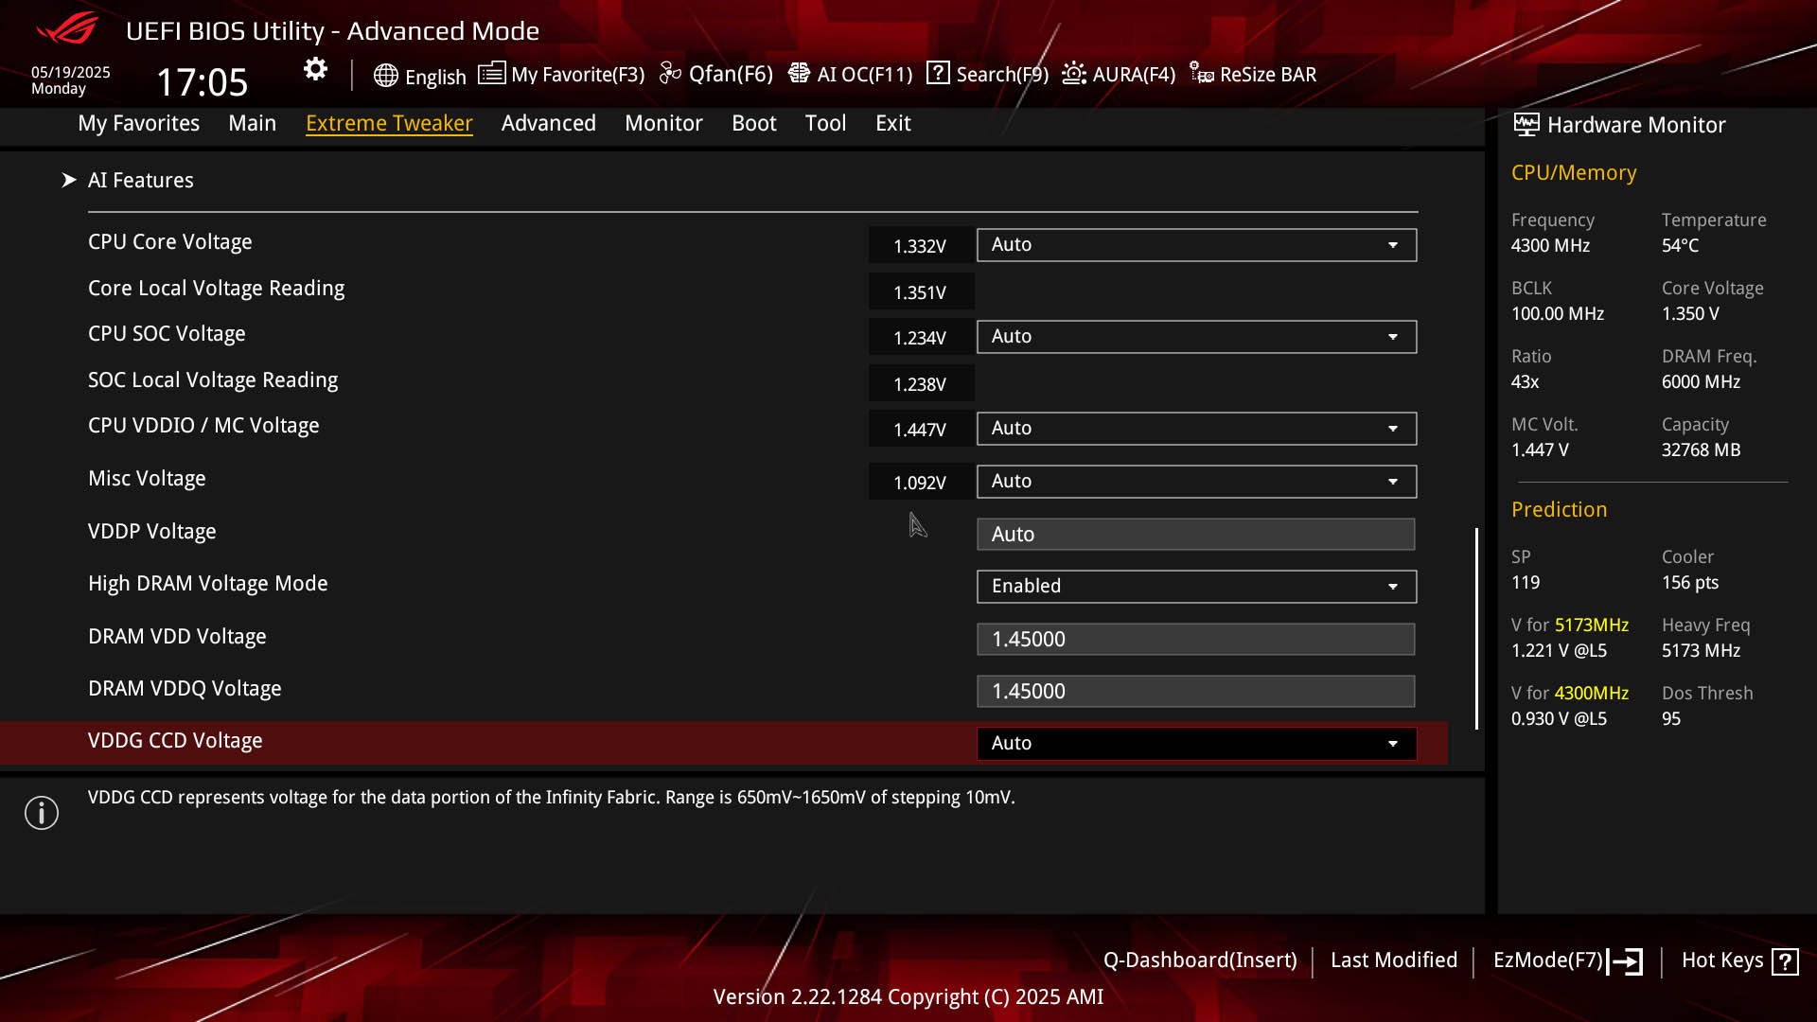Open the Exit tab

(x=892, y=123)
